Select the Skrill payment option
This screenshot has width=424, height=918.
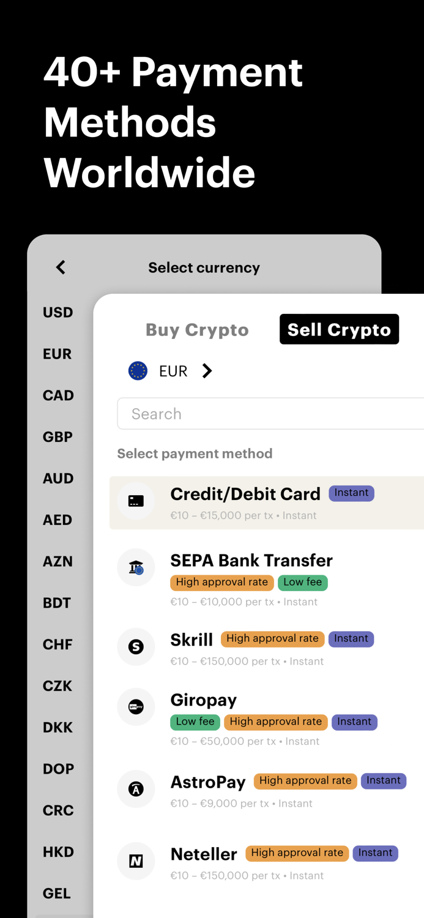coord(192,640)
